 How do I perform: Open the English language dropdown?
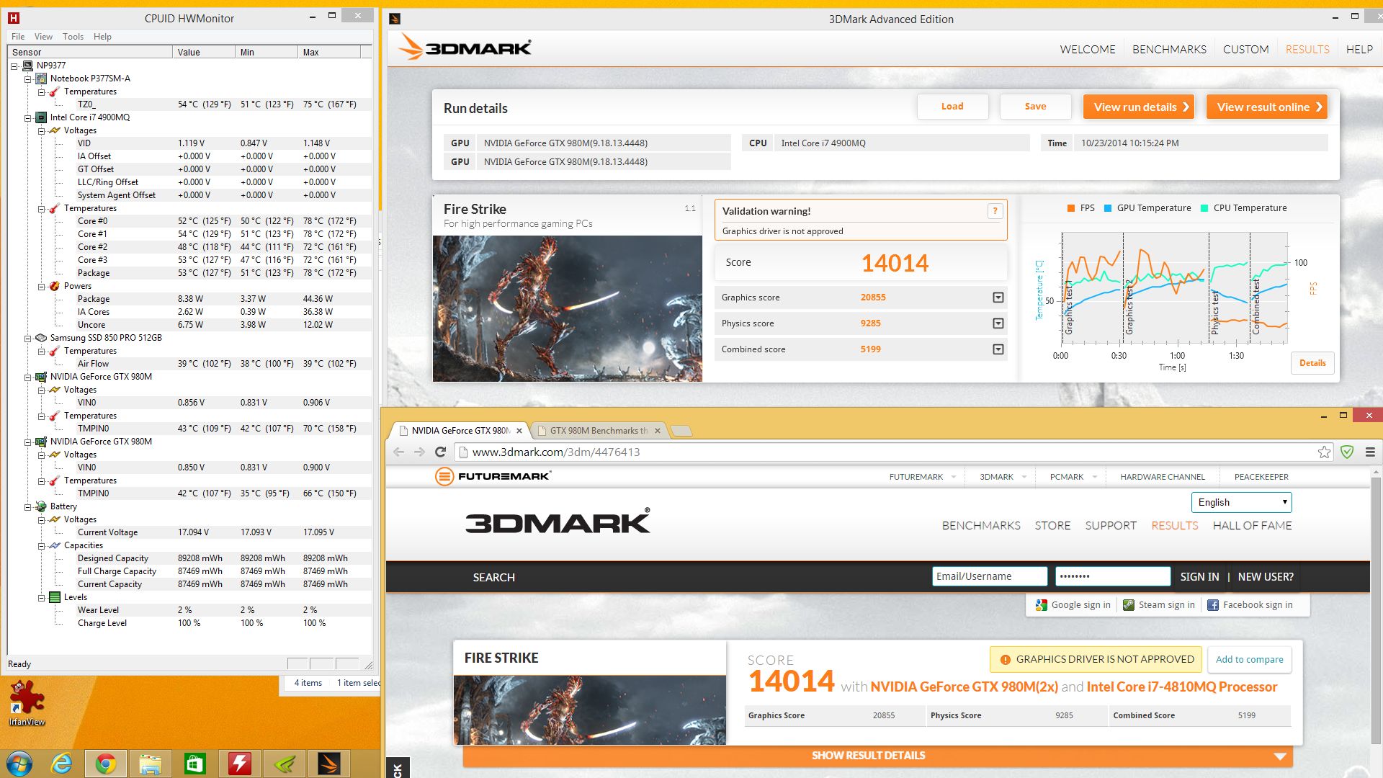tap(1242, 502)
